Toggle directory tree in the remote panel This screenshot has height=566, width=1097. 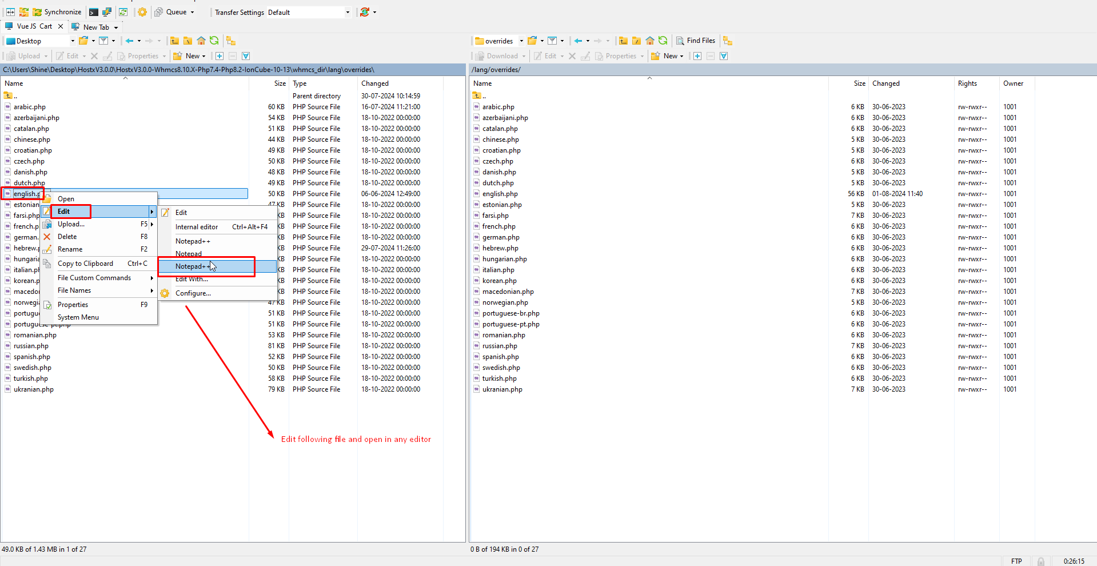click(728, 41)
